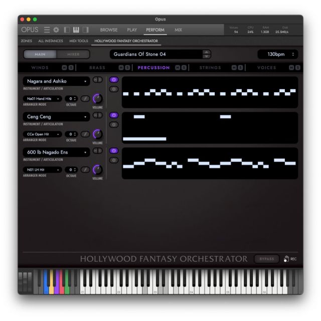Click the BYPASS button

pos(266,259)
